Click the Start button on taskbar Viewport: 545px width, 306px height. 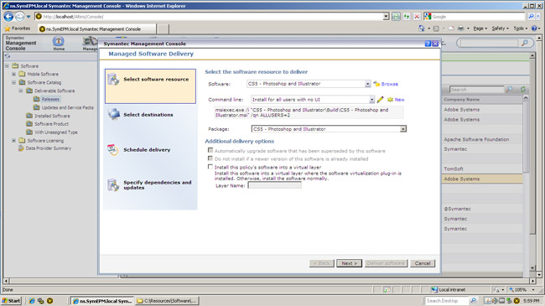click(x=12, y=301)
